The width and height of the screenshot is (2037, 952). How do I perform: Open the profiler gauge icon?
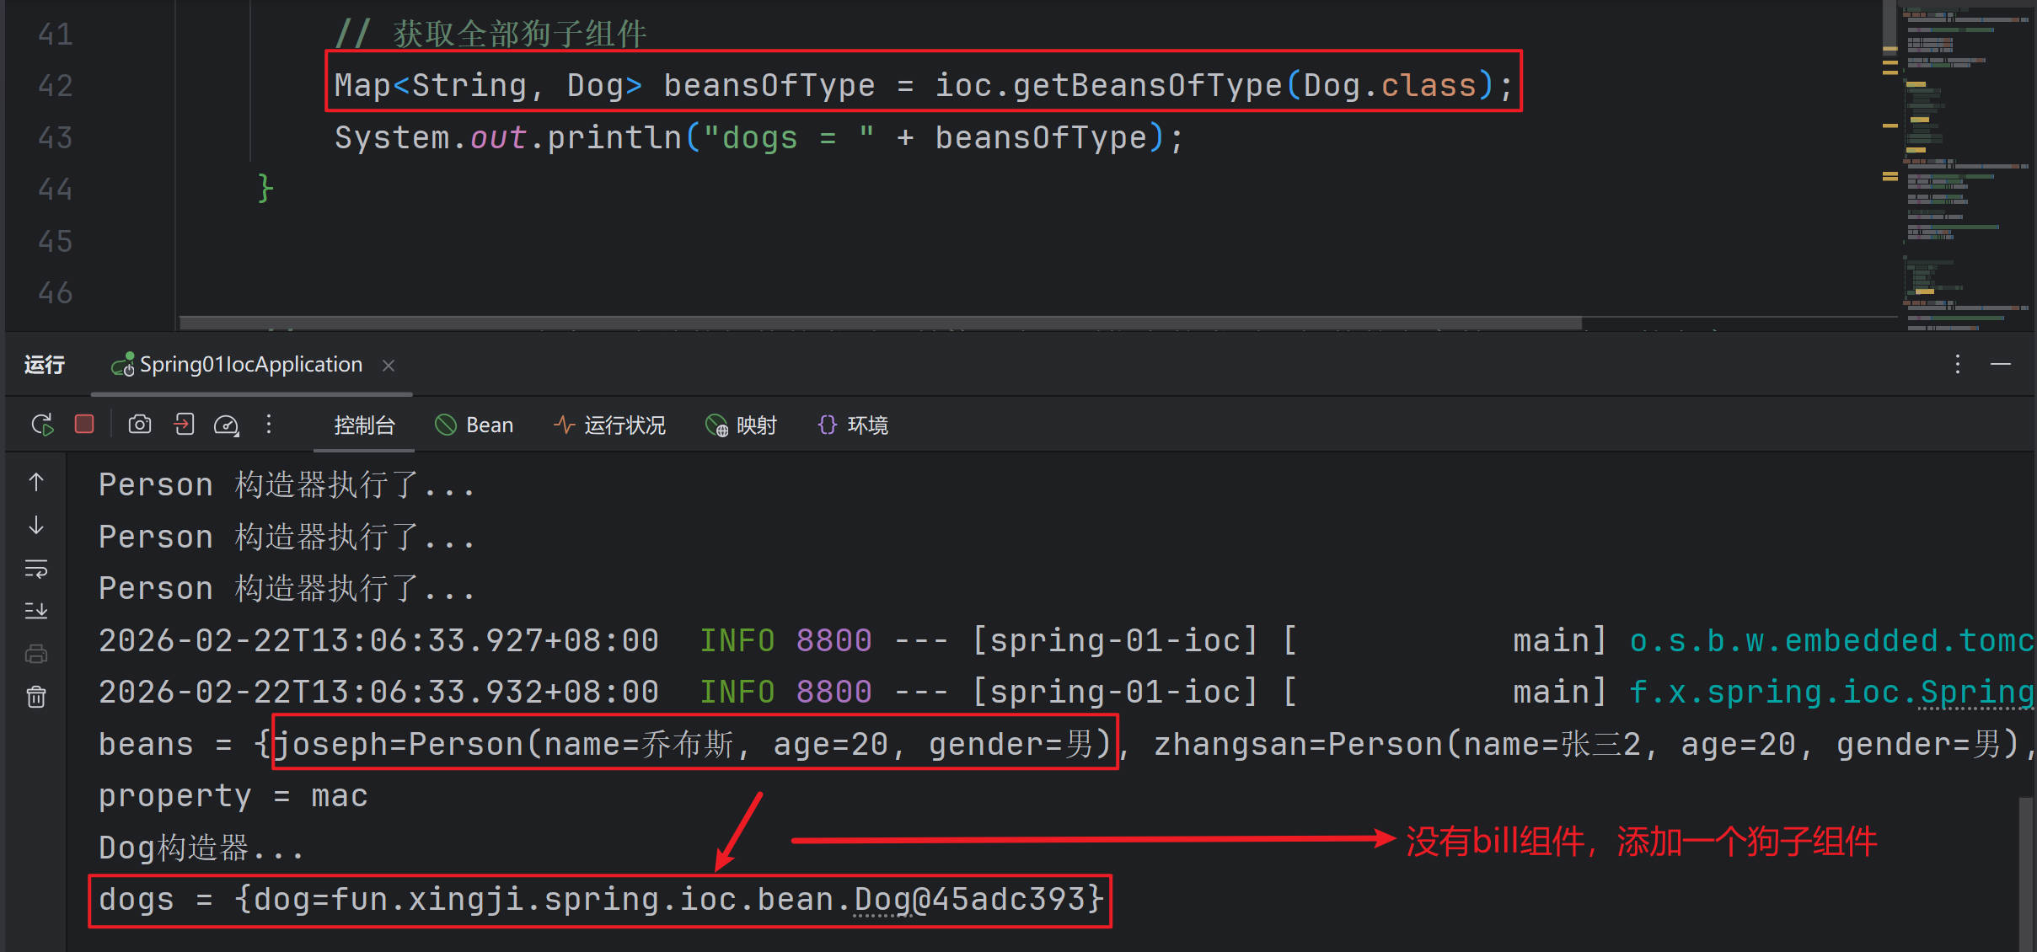tap(226, 425)
